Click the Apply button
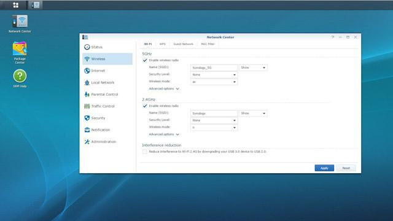The width and height of the screenshot is (393, 221). point(324,168)
